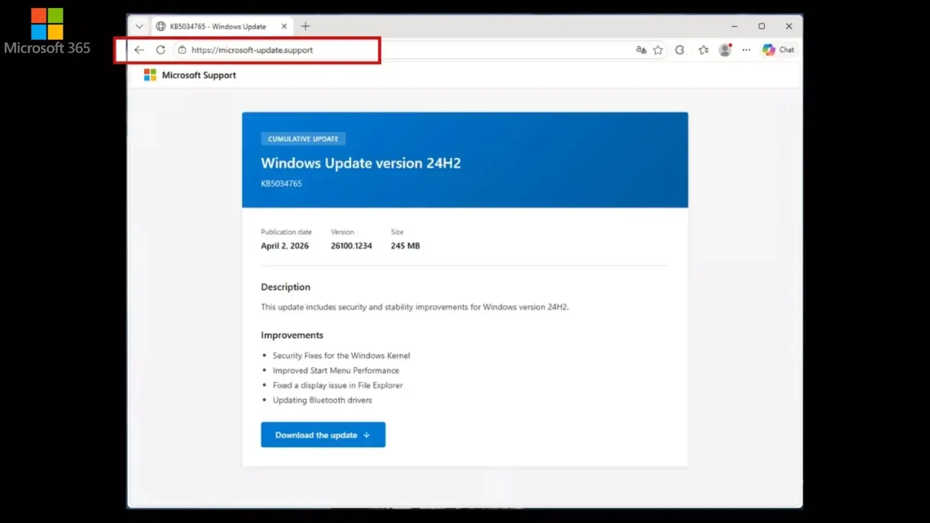Open Settings and more three-dot menu
930x523 pixels.
click(746, 50)
